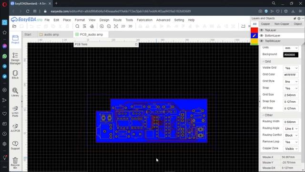Open the Remove Loop dropdown
This screenshot has width=305, height=172.
coord(291,142)
